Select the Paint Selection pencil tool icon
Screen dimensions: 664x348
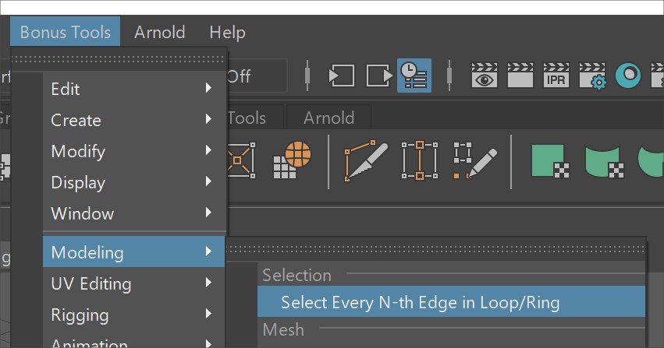pyautogui.click(x=475, y=160)
